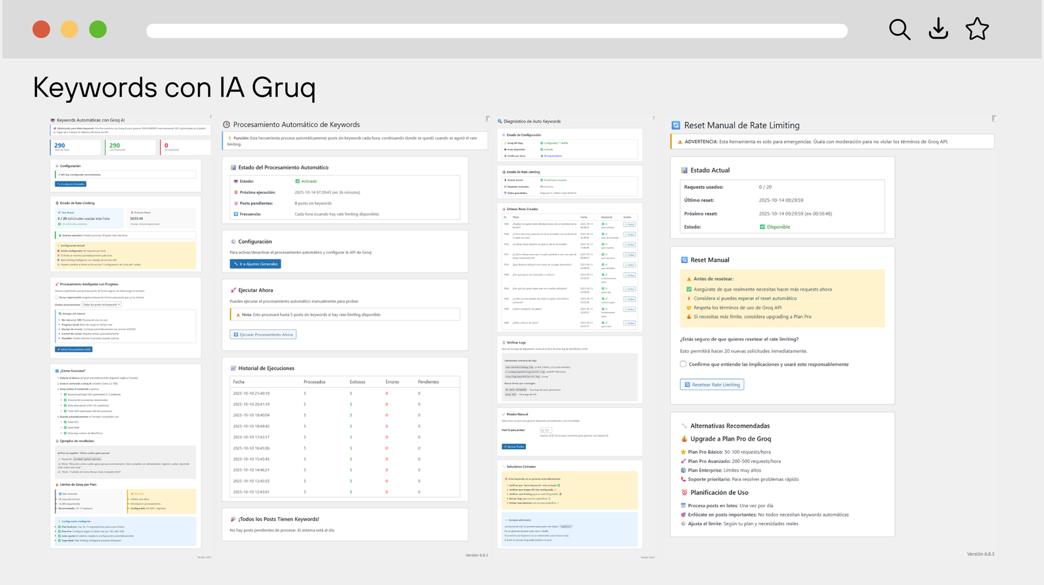This screenshot has height=585, width=1044.
Task: Click the download arrow icon
Action: pyautogui.click(x=938, y=29)
